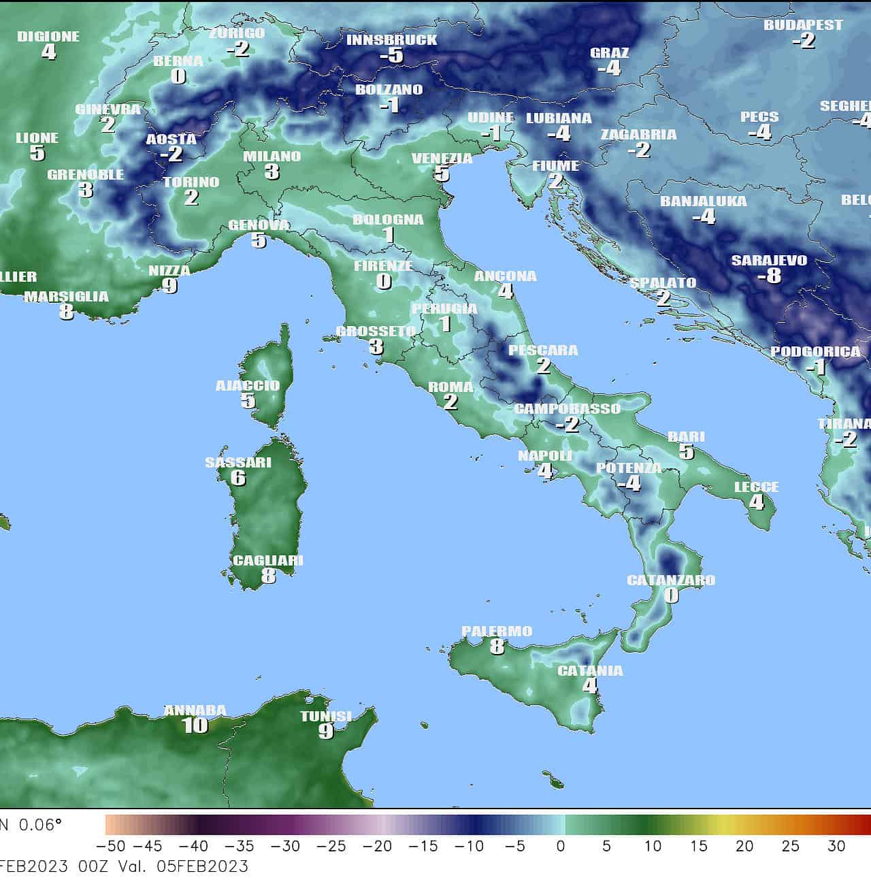The image size is (871, 882).
Task: Click the GENOVA city label
Action: click(x=259, y=225)
